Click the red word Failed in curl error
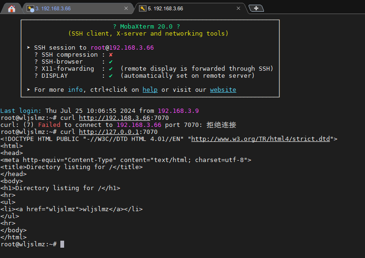The height and width of the screenshot is (258, 365). tap(49, 125)
